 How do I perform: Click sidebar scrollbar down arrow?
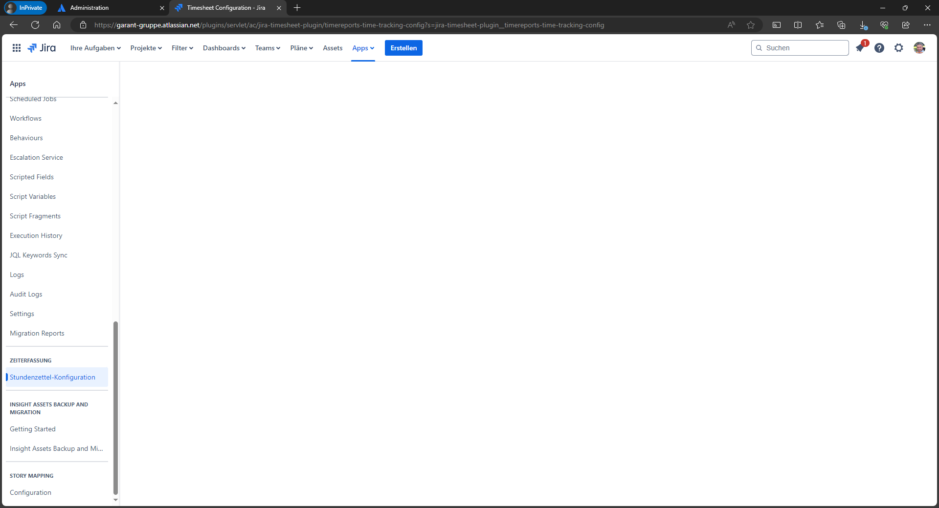[x=116, y=500]
